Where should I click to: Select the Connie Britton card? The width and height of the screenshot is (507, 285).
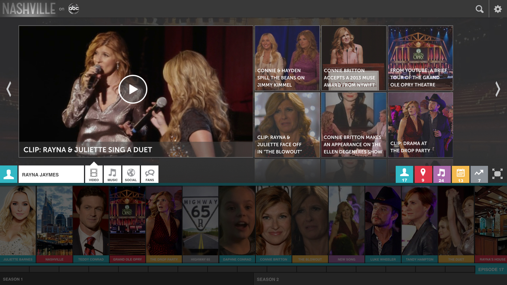tap(273, 224)
